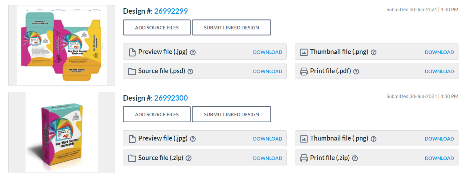Open the flat box dieline thumbnail

tap(62, 45)
